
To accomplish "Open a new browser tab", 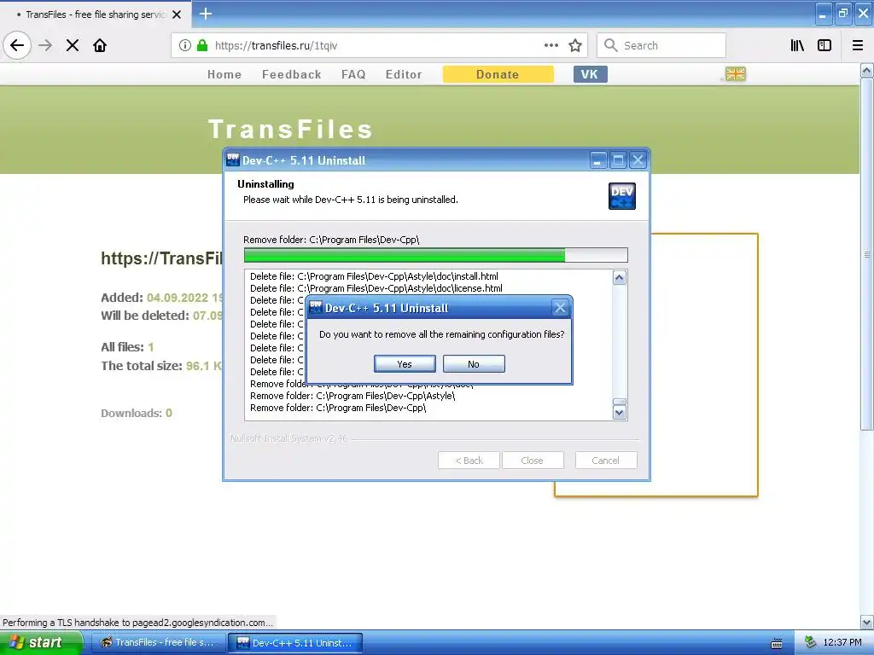I will (x=206, y=14).
